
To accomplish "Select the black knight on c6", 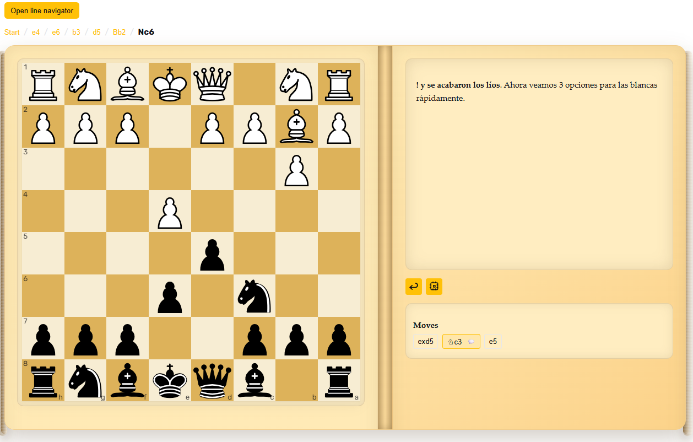I will click(x=255, y=296).
